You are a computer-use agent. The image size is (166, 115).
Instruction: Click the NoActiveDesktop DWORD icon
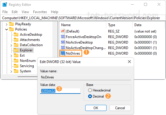tap(63, 42)
